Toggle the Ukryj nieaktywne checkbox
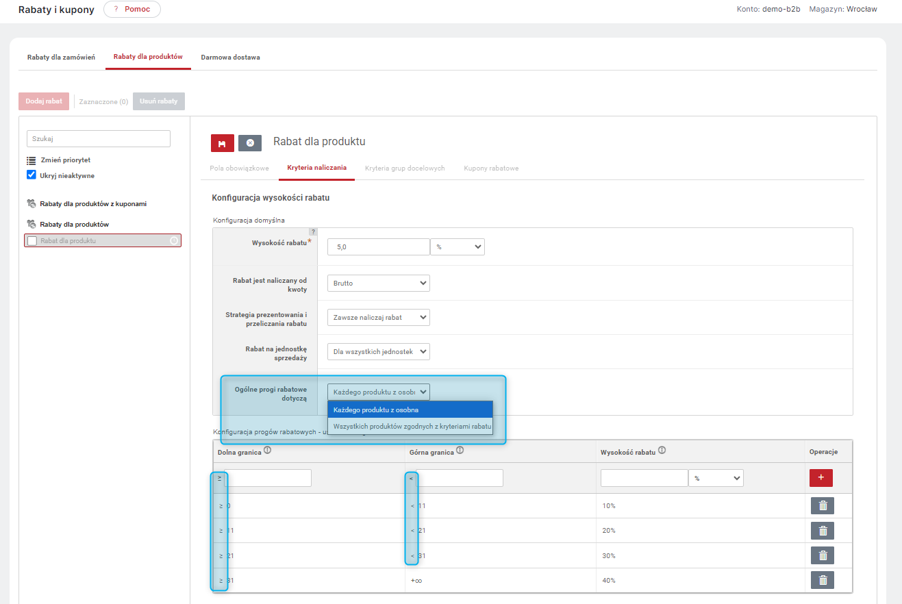The width and height of the screenshot is (902, 604). [x=32, y=175]
